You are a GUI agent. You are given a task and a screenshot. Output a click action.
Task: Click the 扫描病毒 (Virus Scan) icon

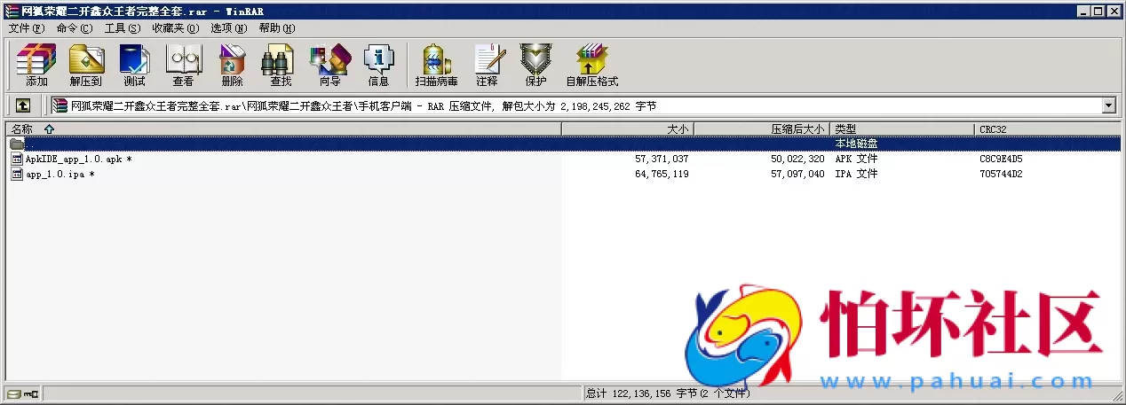(436, 65)
